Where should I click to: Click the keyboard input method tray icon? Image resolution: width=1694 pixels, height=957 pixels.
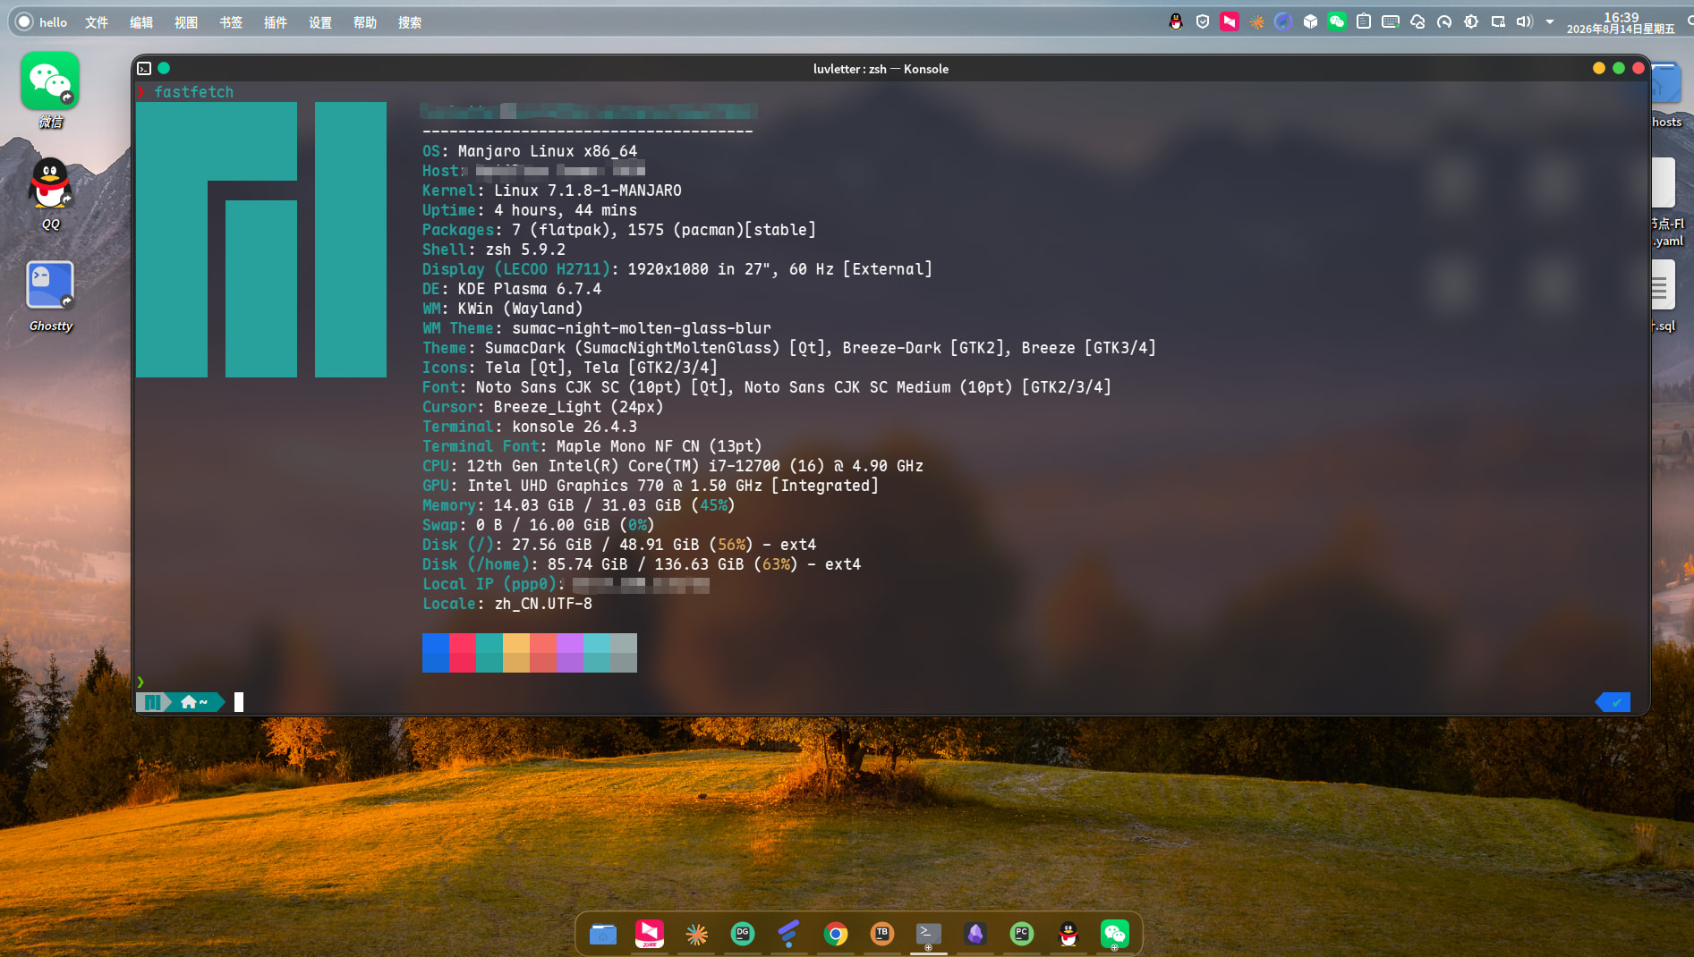(1391, 21)
